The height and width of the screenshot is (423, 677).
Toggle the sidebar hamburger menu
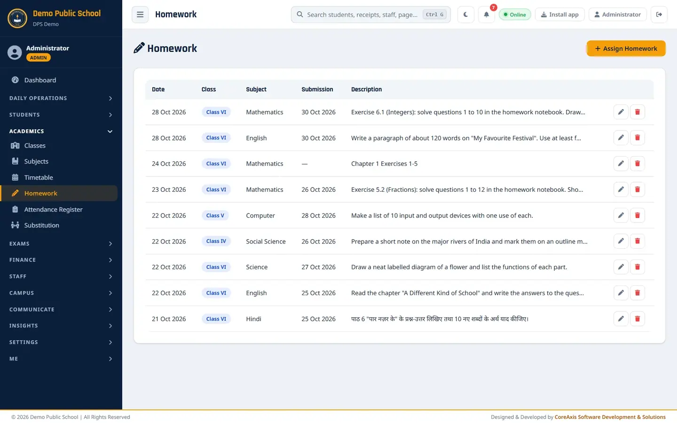(x=140, y=15)
